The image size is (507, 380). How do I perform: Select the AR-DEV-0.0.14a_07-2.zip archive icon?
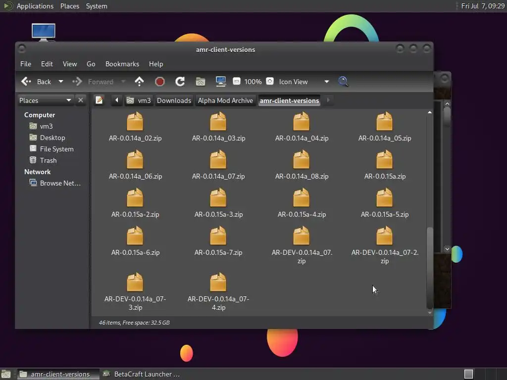click(x=384, y=236)
